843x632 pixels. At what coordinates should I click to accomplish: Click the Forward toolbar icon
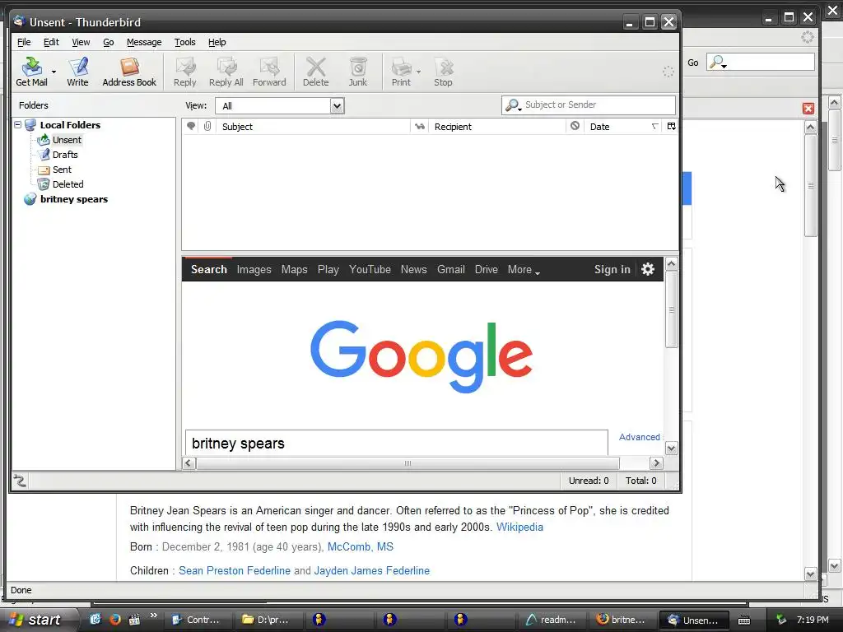coord(269,72)
